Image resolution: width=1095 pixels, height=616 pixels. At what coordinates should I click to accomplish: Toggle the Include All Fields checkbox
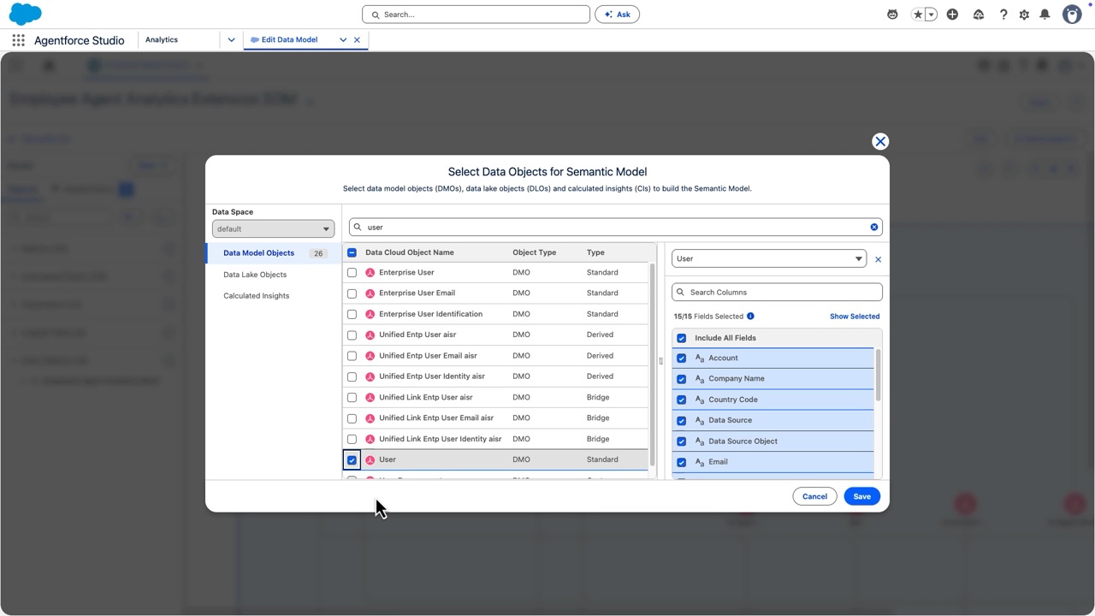click(x=682, y=338)
